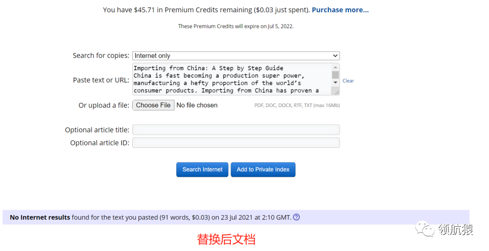Click the "Search for copies:" label
The height and width of the screenshot is (251, 489).
point(101,56)
